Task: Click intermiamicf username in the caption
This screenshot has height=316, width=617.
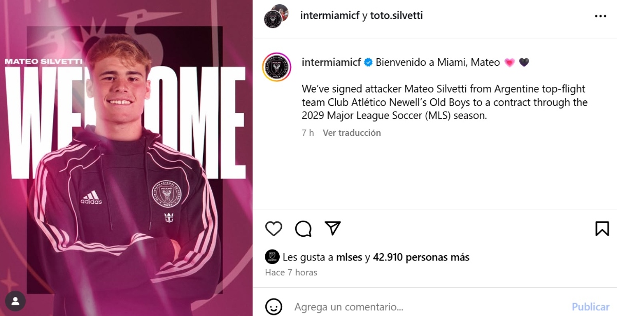Action: coord(331,62)
